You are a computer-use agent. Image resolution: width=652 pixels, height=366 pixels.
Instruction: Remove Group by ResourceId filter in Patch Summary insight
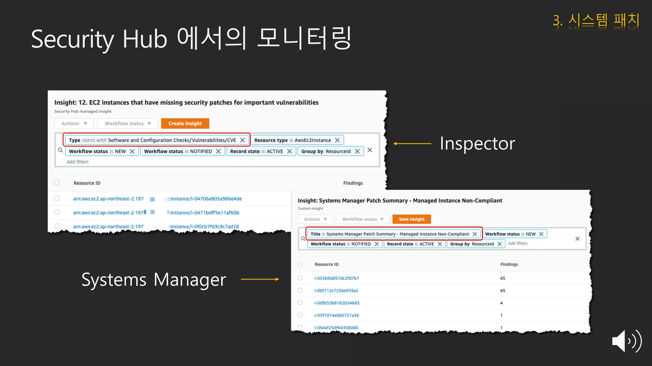click(500, 244)
